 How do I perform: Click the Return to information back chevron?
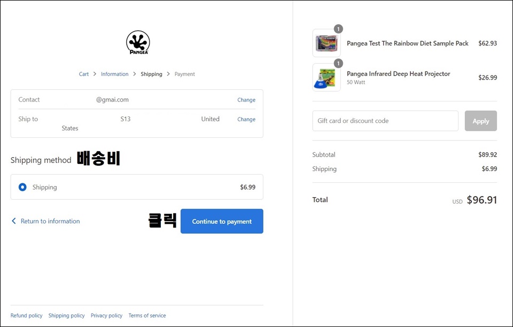pos(14,221)
